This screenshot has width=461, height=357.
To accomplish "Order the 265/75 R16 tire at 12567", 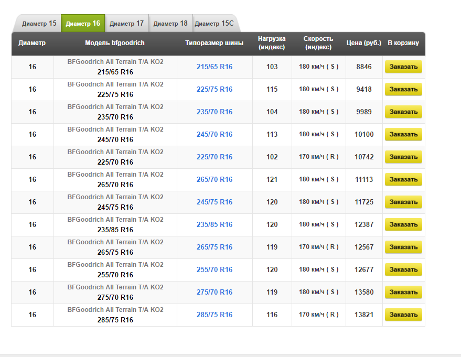I will [403, 247].
